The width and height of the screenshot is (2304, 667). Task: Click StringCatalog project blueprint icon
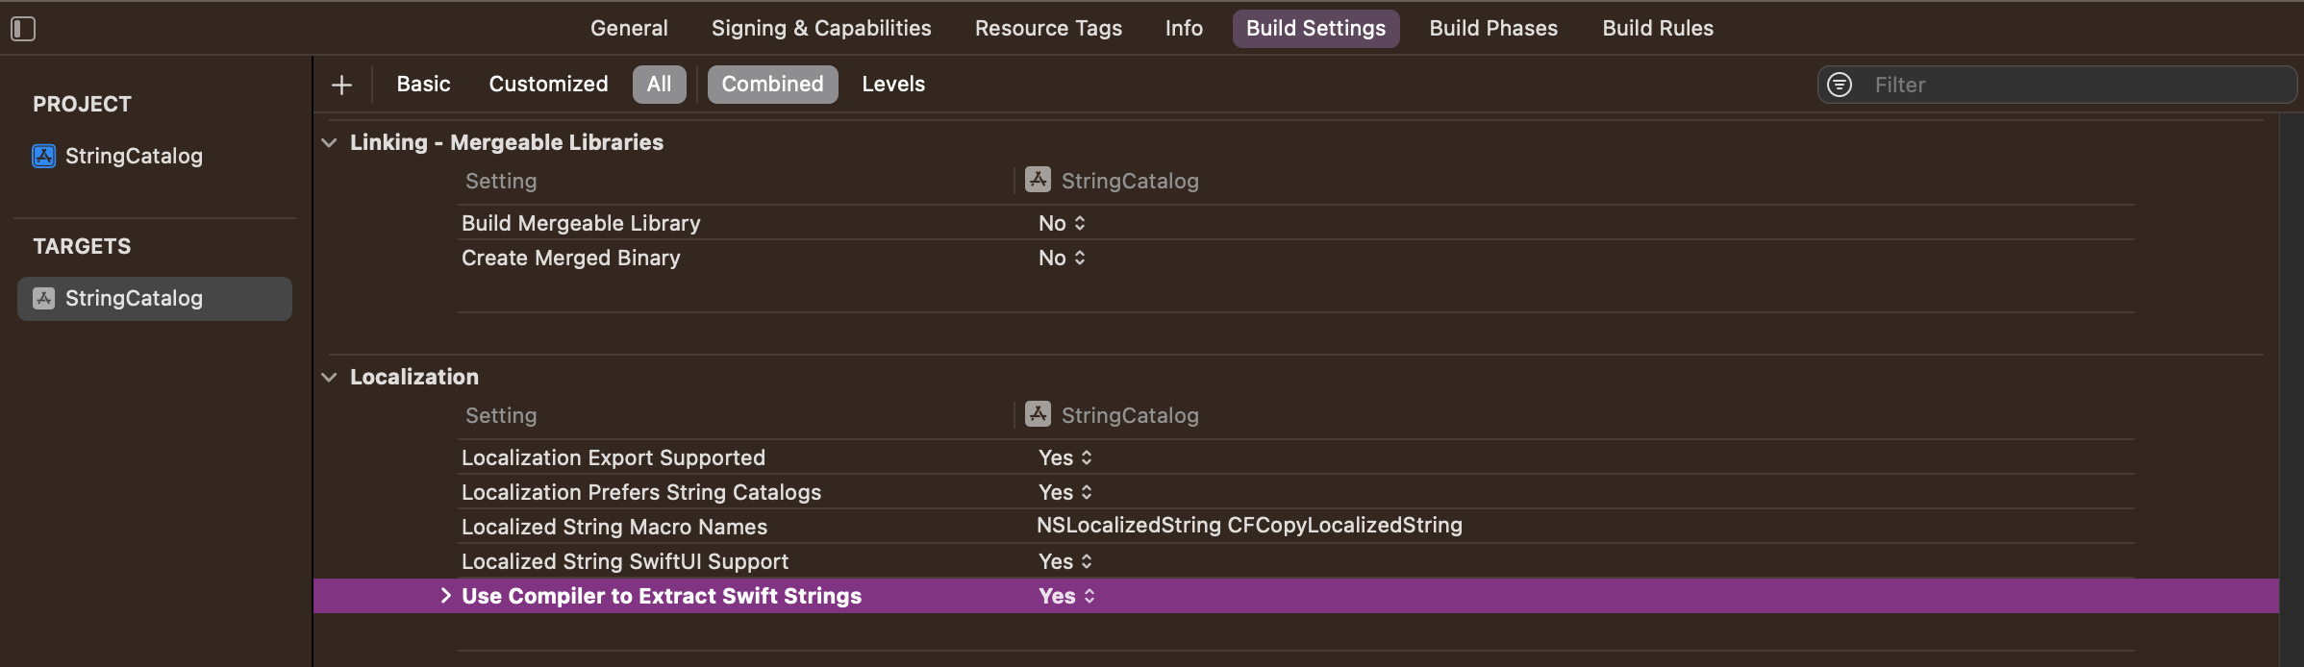pyautogui.click(x=44, y=156)
